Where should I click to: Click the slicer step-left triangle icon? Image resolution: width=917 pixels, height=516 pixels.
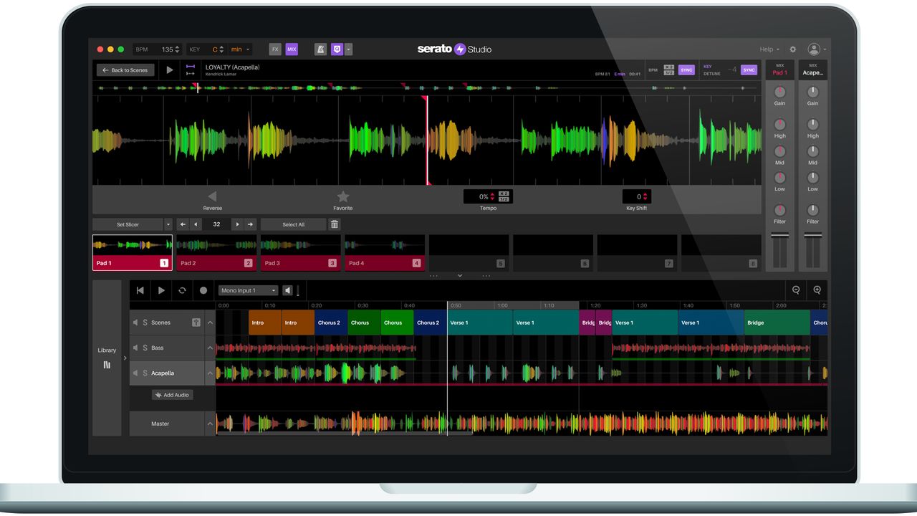196,224
